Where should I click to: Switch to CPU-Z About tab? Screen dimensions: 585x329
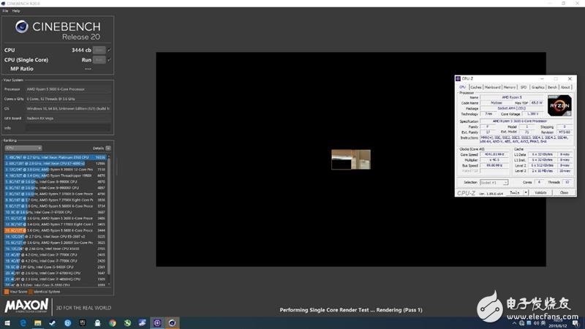coord(565,87)
